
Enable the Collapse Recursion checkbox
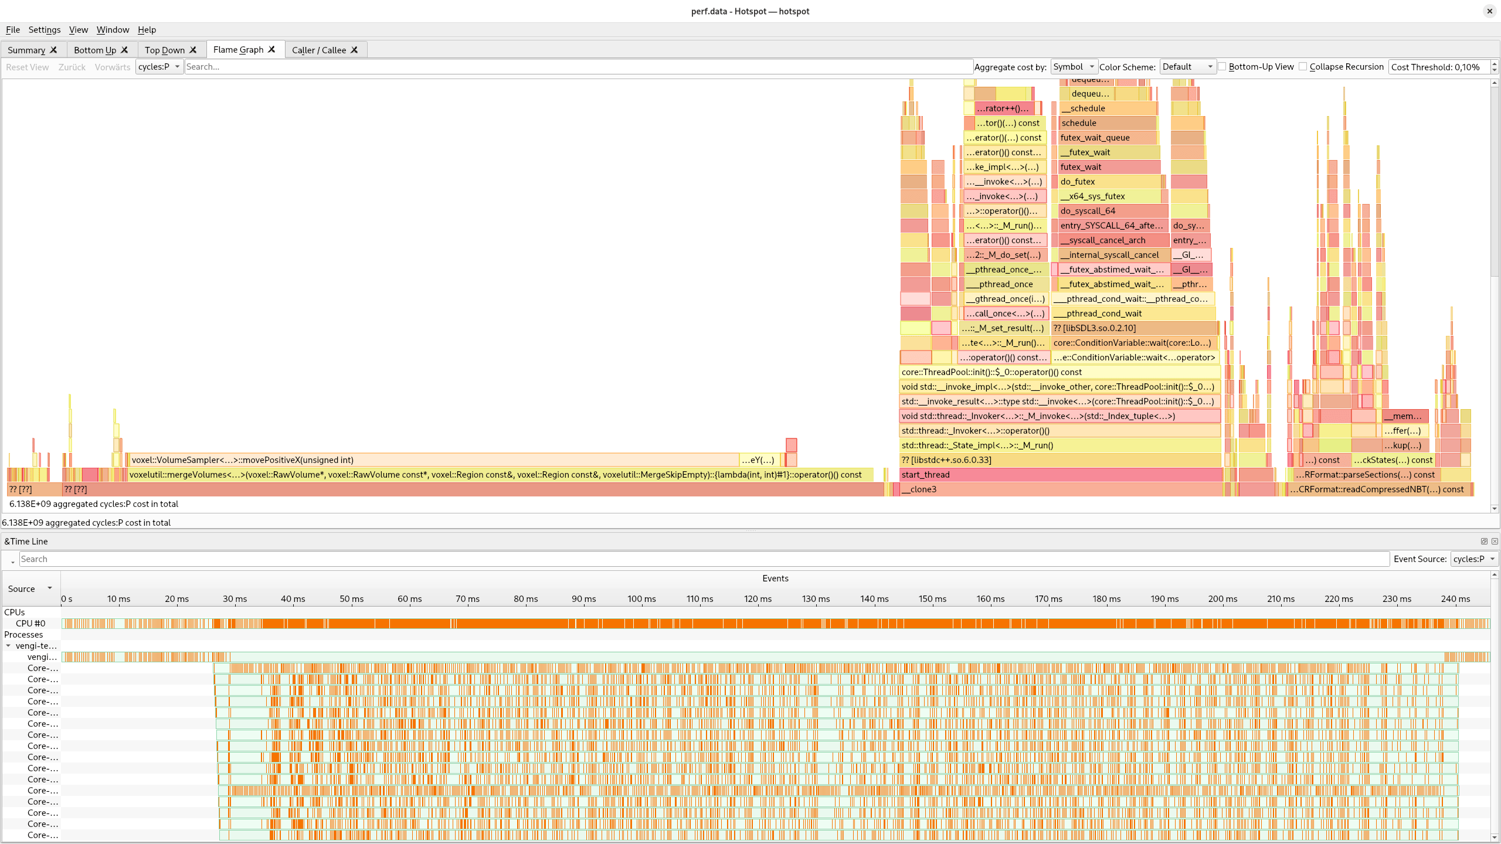[1303, 66]
